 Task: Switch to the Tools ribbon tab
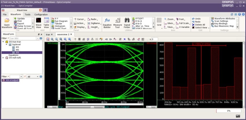pos(27,14)
